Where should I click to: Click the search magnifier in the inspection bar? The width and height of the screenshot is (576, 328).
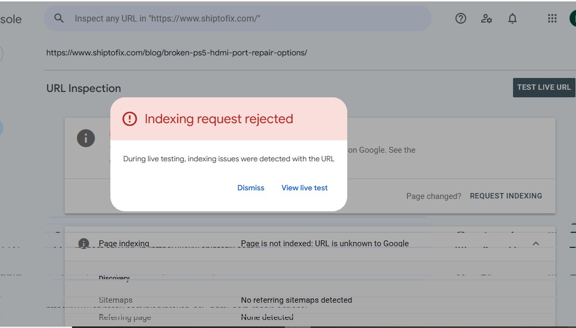pos(59,18)
